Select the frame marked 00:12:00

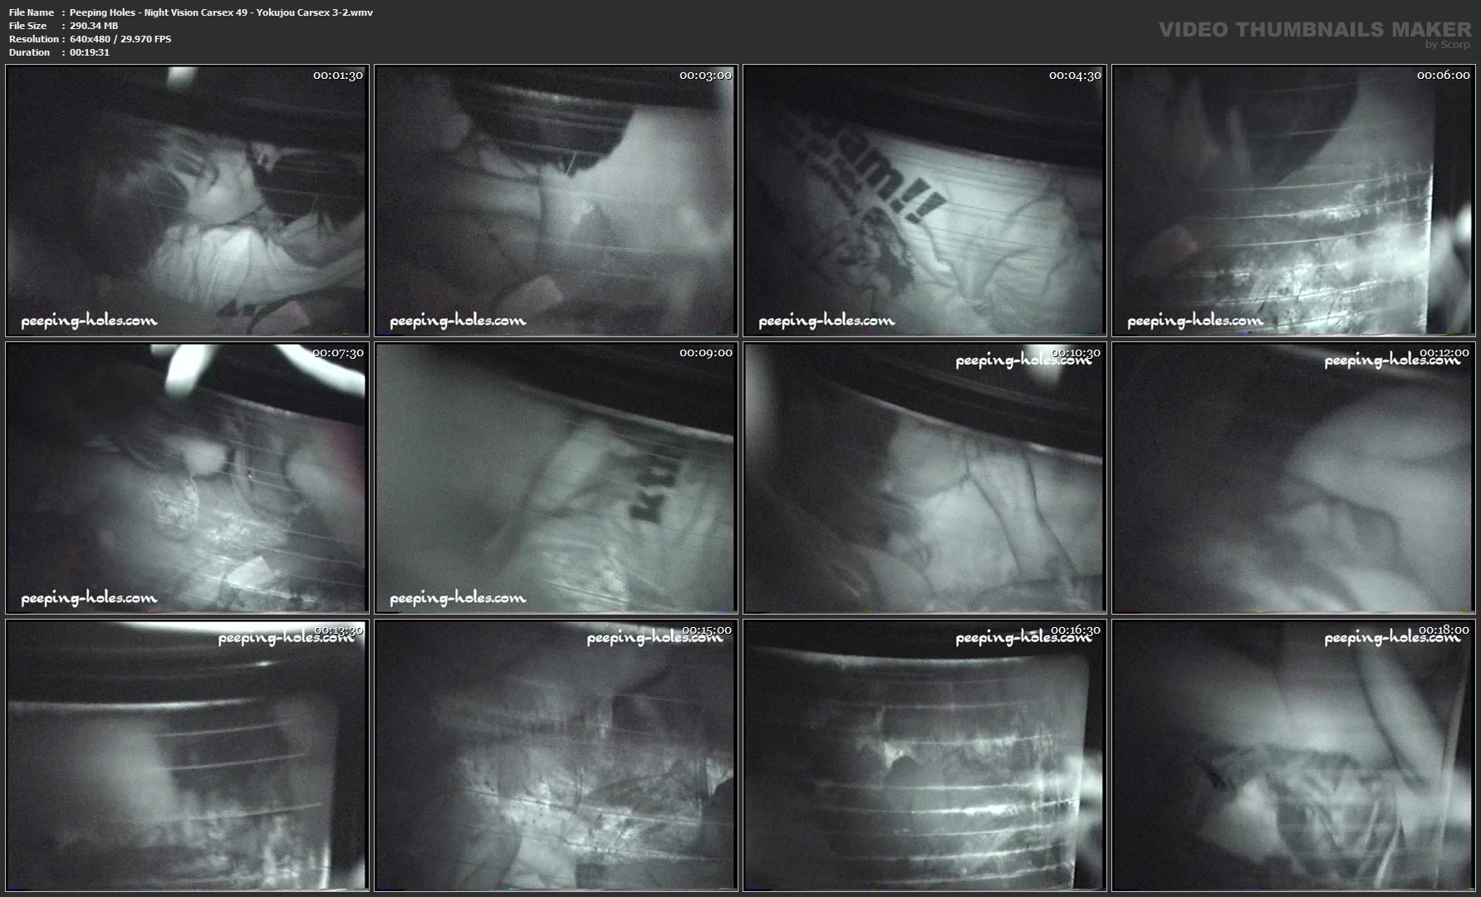[x=1293, y=478]
